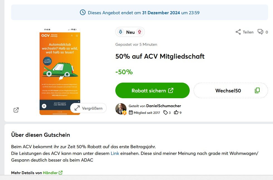The width and height of the screenshot is (273, 180).
Task: Click the tag icon showing 3 deals
Action: pos(165,113)
